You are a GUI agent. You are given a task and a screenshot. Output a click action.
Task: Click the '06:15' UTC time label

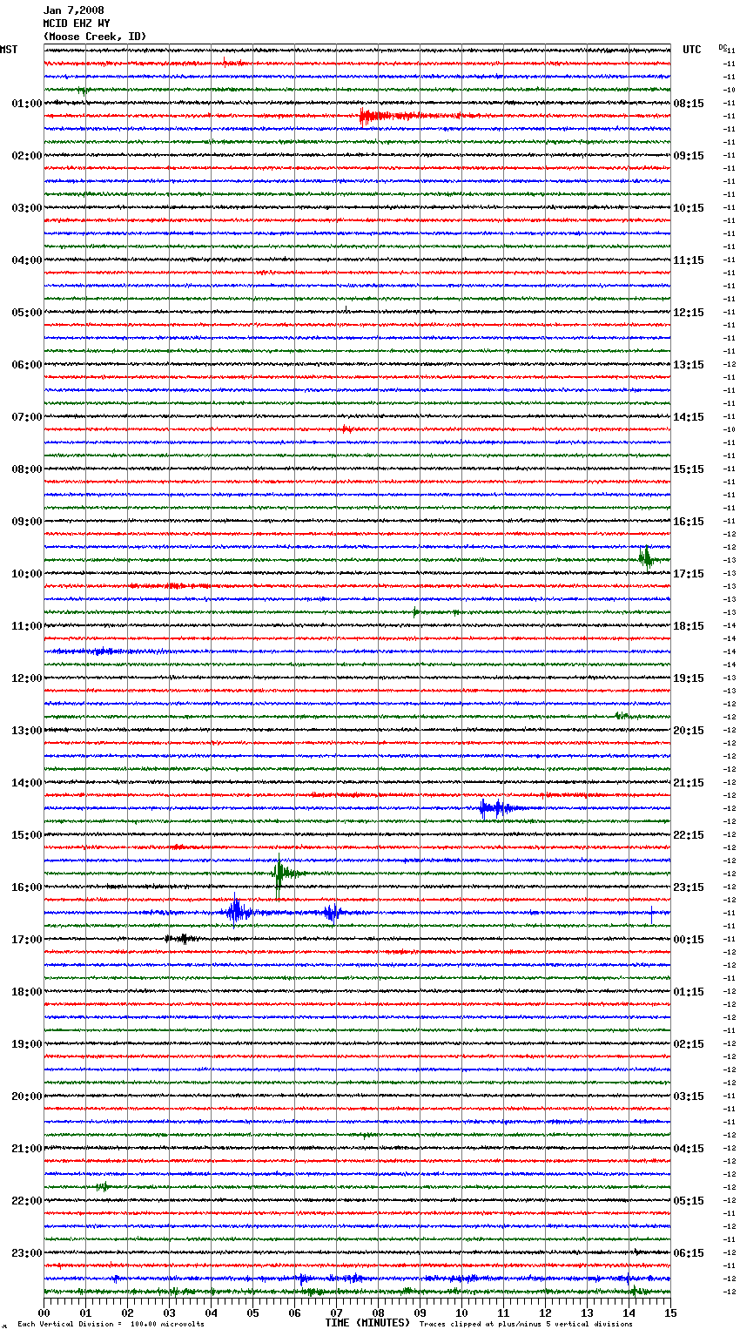(689, 1253)
